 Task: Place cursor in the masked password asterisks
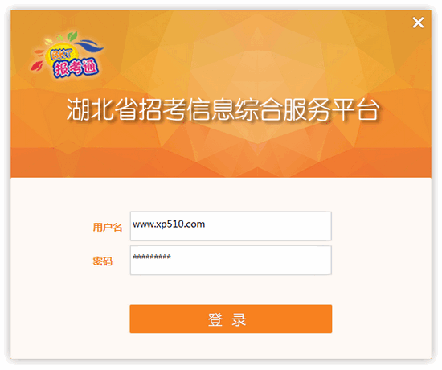tap(152, 257)
